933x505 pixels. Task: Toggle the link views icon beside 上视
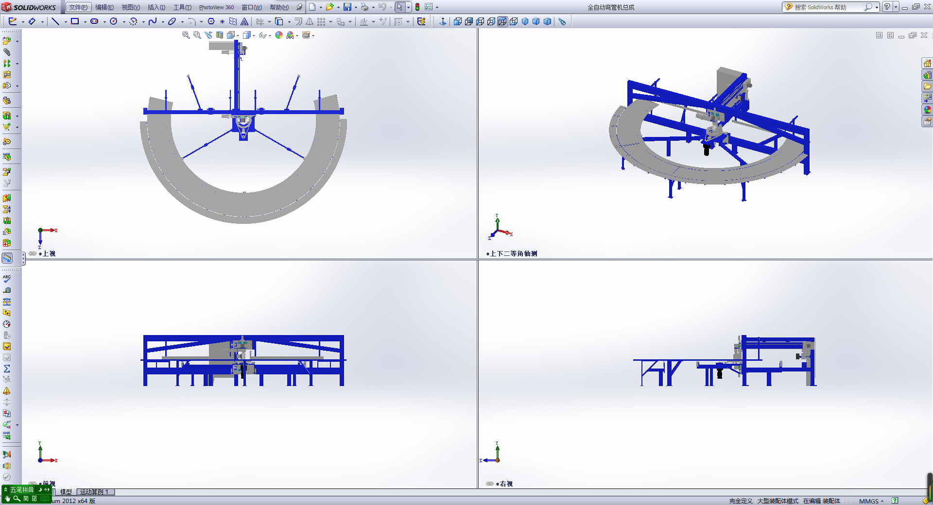pos(33,253)
